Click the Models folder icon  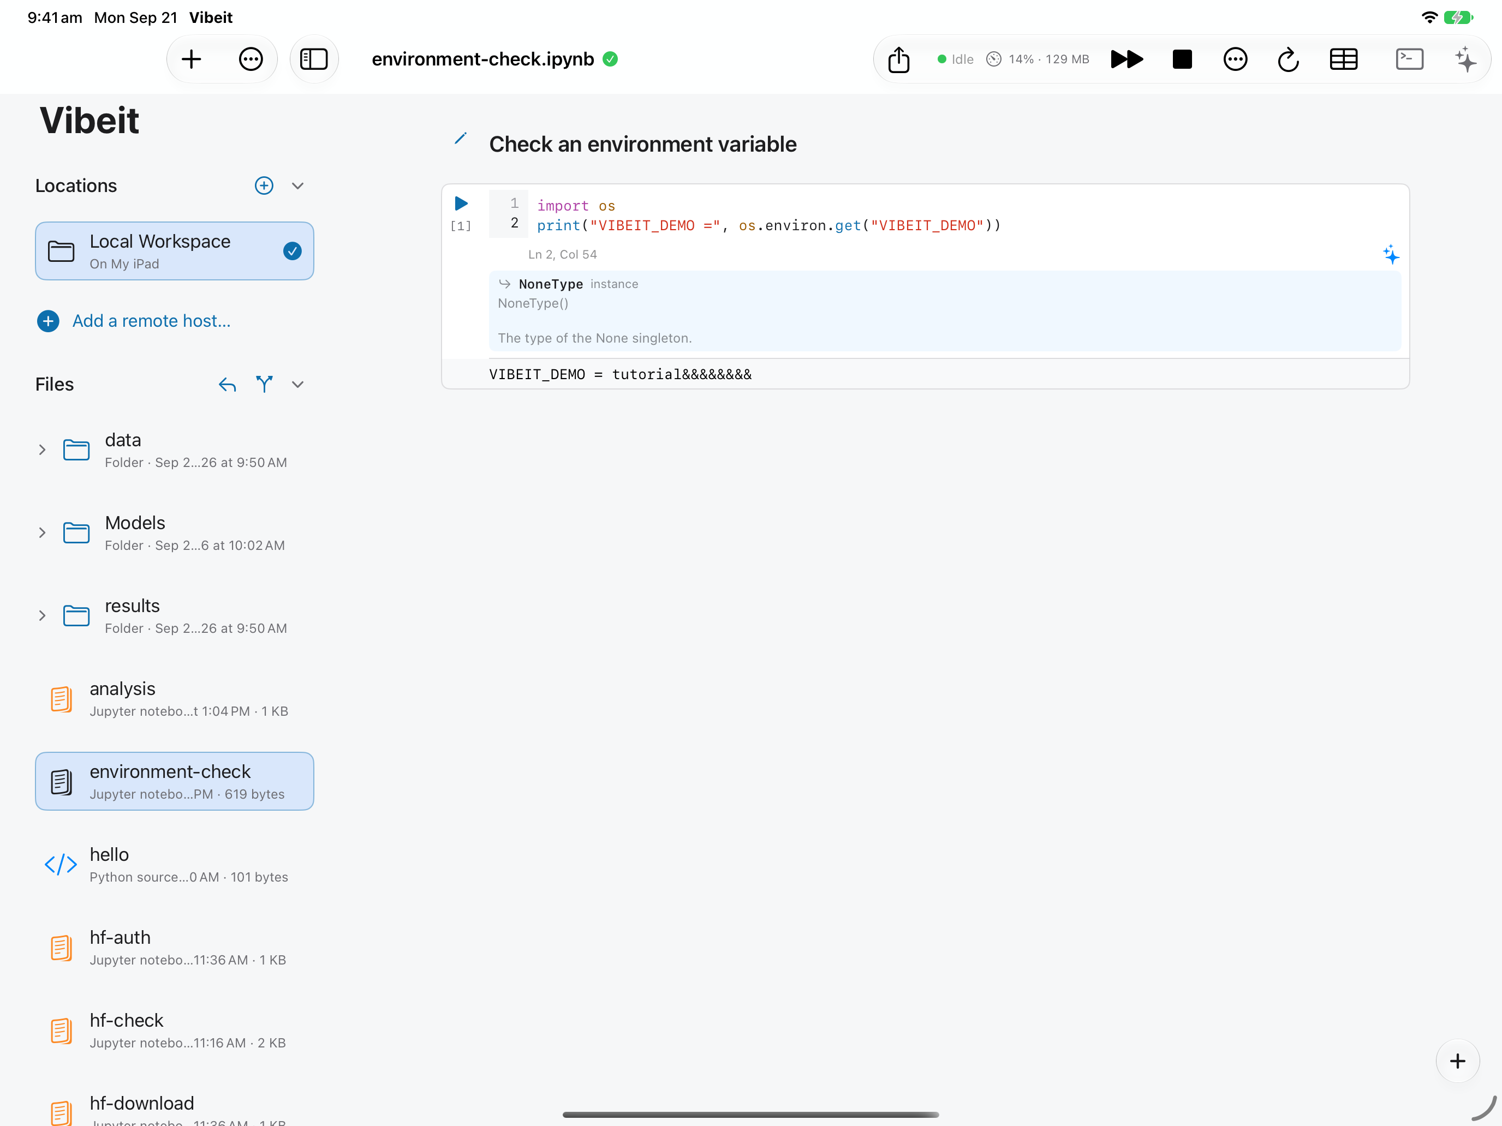[76, 532]
